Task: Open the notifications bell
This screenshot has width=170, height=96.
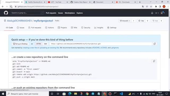Action: click(152, 13)
